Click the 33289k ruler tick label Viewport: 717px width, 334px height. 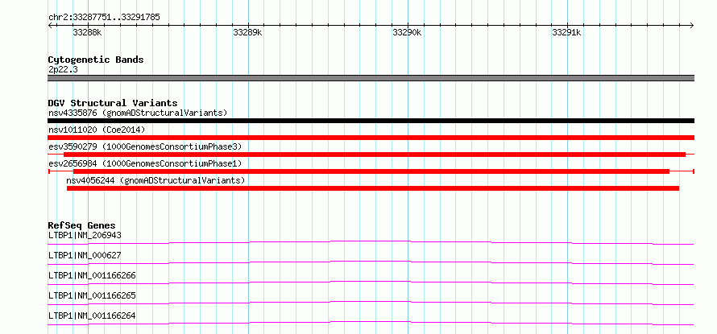pyautogui.click(x=247, y=32)
